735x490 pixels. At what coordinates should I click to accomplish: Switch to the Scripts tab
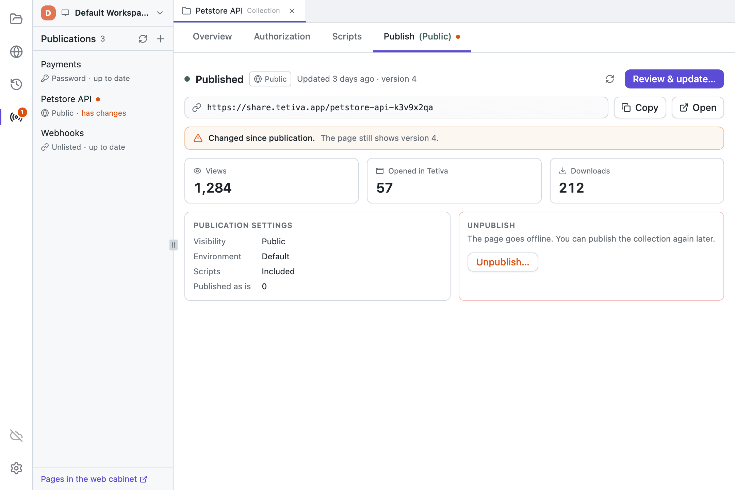click(347, 36)
